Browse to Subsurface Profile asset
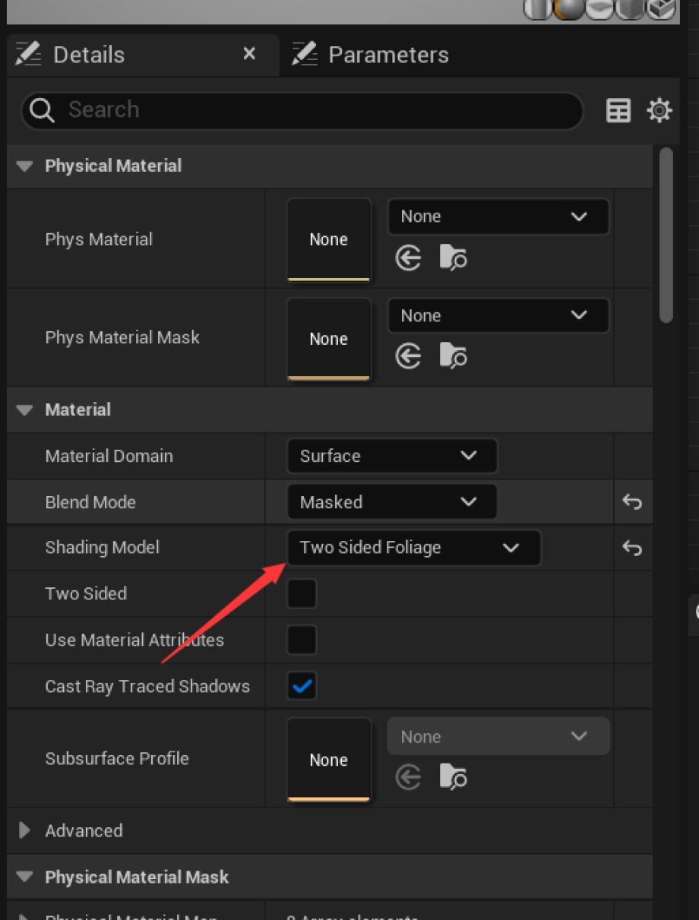Image resolution: width=699 pixels, height=920 pixels. [x=453, y=777]
